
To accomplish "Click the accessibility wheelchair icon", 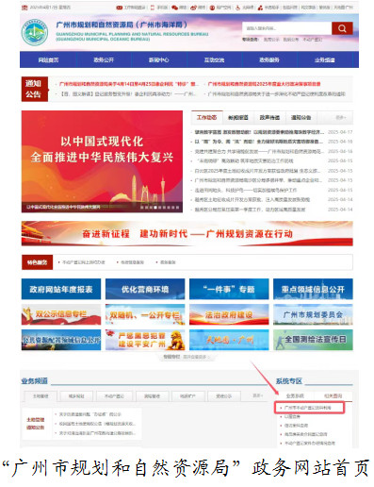I will (237, 8).
